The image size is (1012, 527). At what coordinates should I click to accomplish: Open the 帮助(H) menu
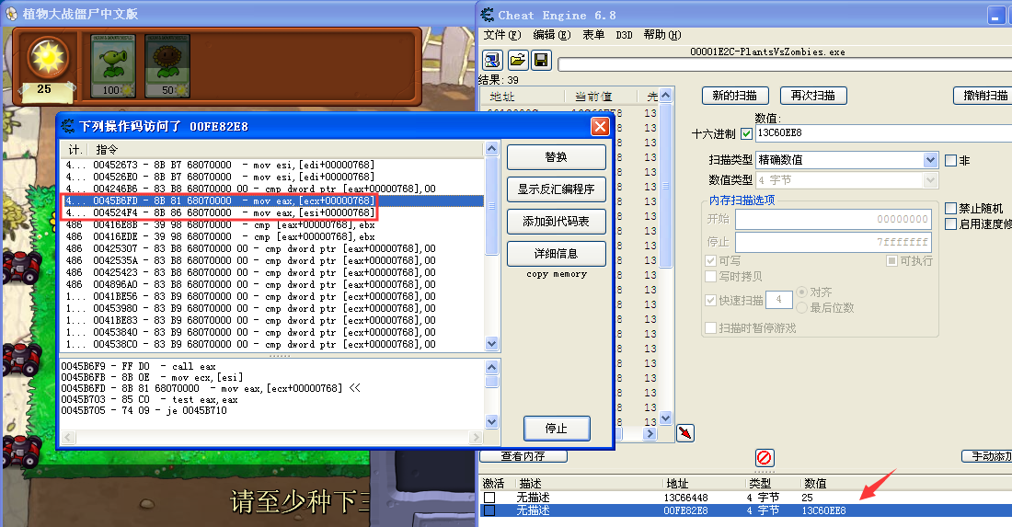pos(662,35)
